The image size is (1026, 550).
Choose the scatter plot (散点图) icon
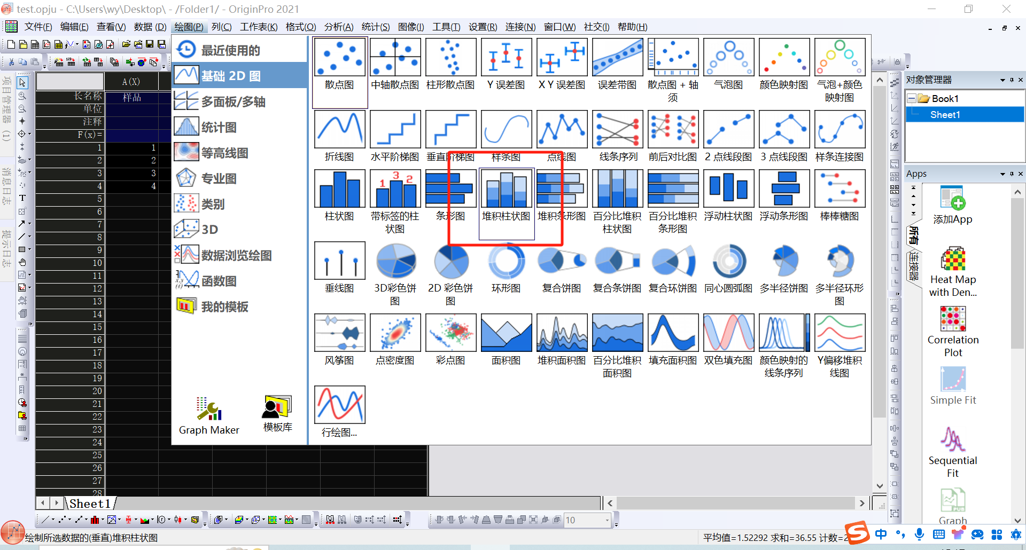tap(339, 57)
